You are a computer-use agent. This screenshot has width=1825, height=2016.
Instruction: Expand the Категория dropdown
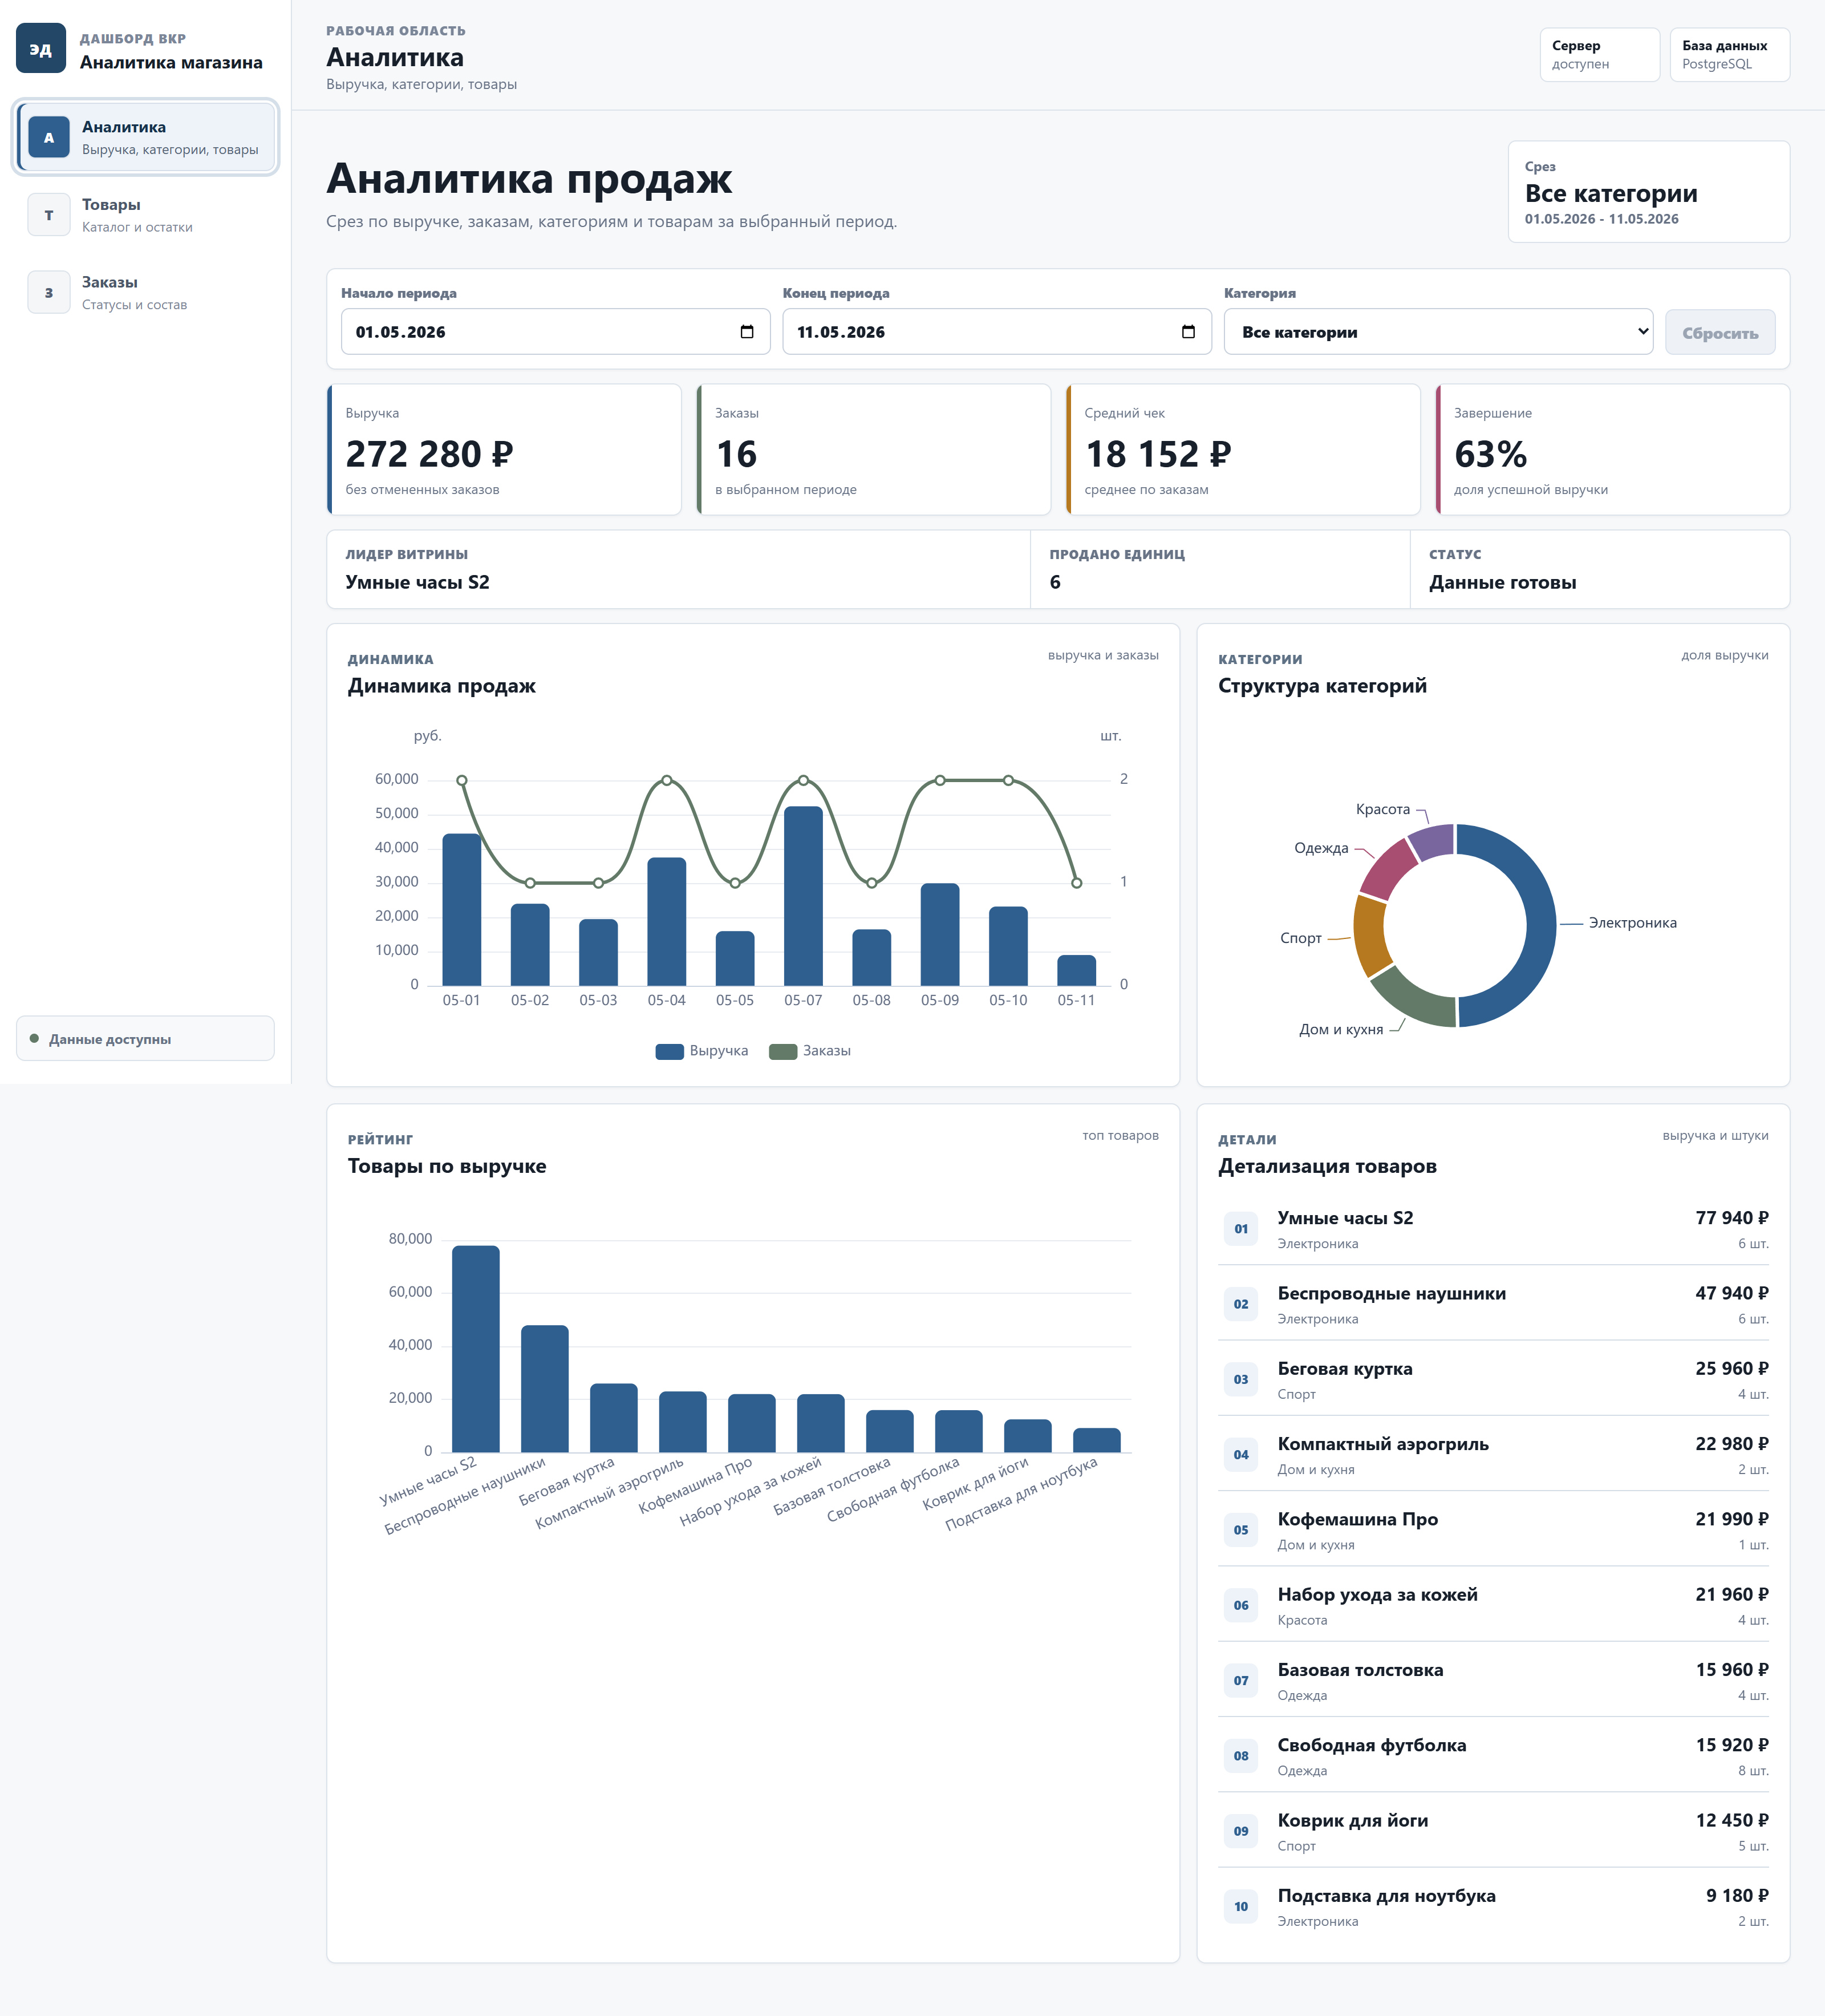1438,332
